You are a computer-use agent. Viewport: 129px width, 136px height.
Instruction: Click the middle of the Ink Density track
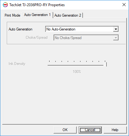pyautogui.click(x=77, y=65)
